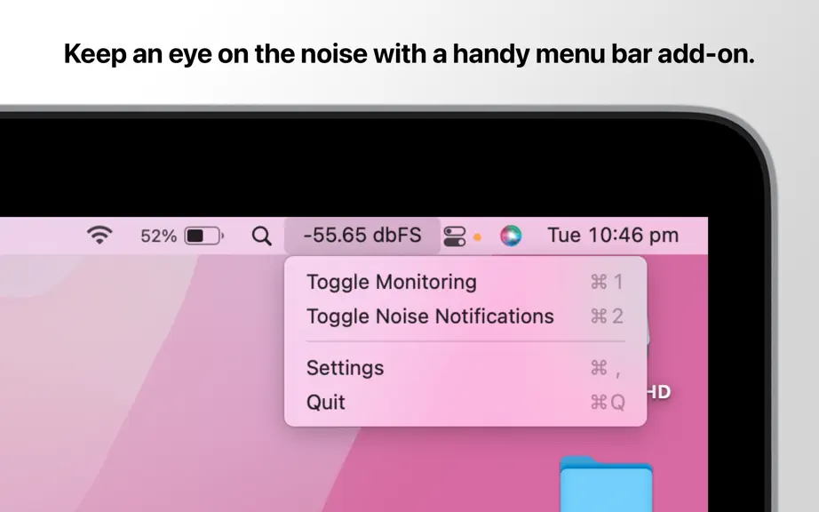
Task: Launch Siri from the menu bar
Action: (511, 236)
